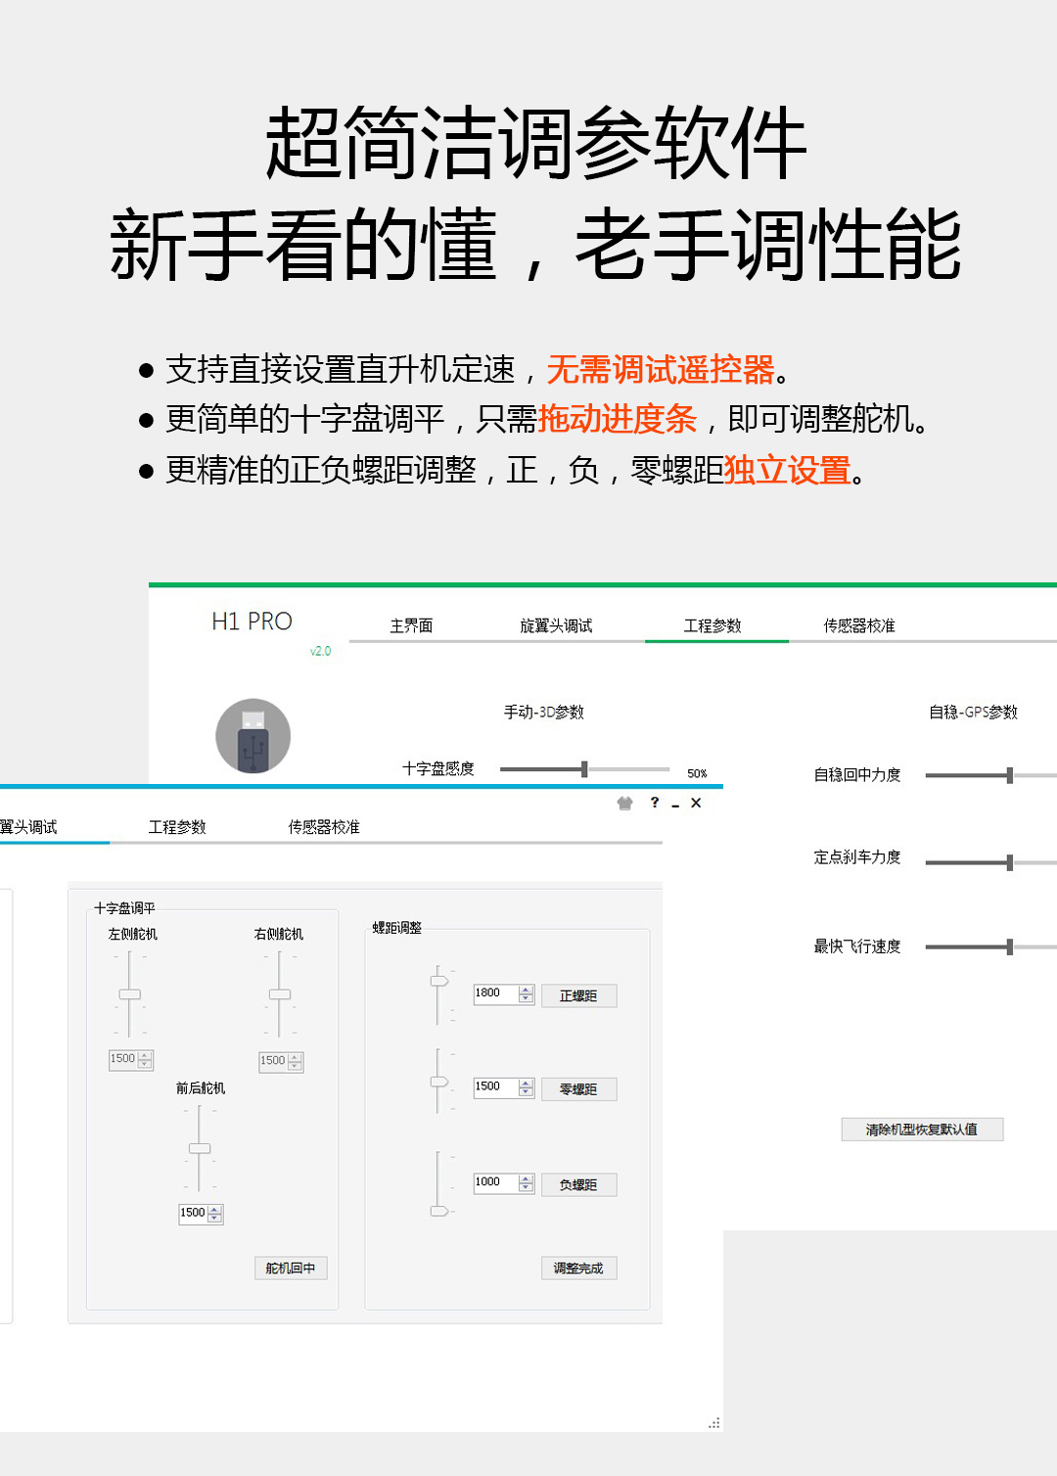
Task: Click the 右侧舵机 value field showing 1500
Action: (281, 1062)
